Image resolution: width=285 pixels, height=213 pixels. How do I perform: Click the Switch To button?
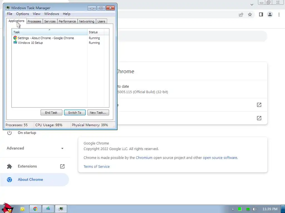pos(75,113)
